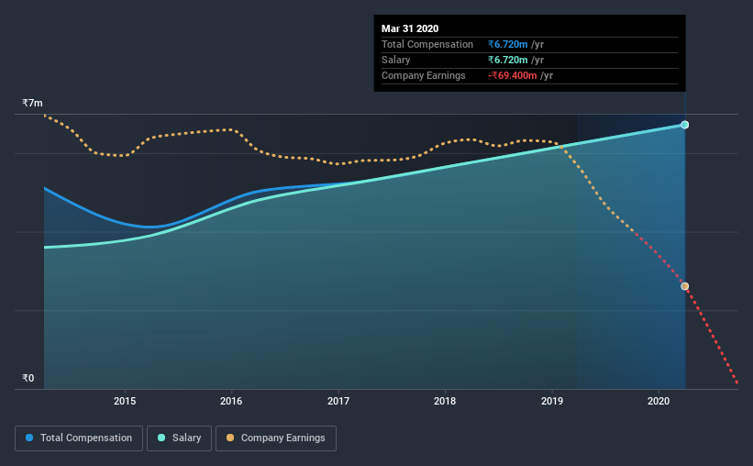This screenshot has width=753, height=466.
Task: Click the 2016 x-axis label
Action: pos(231,401)
